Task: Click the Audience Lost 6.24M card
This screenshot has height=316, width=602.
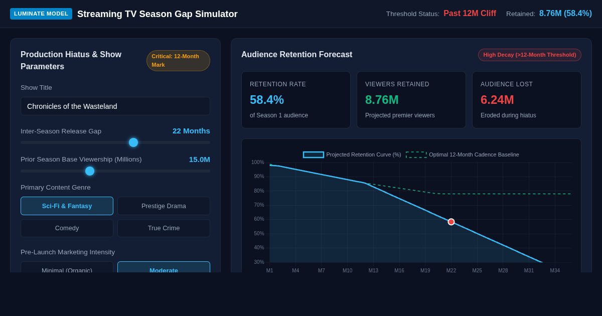Action: (527, 100)
